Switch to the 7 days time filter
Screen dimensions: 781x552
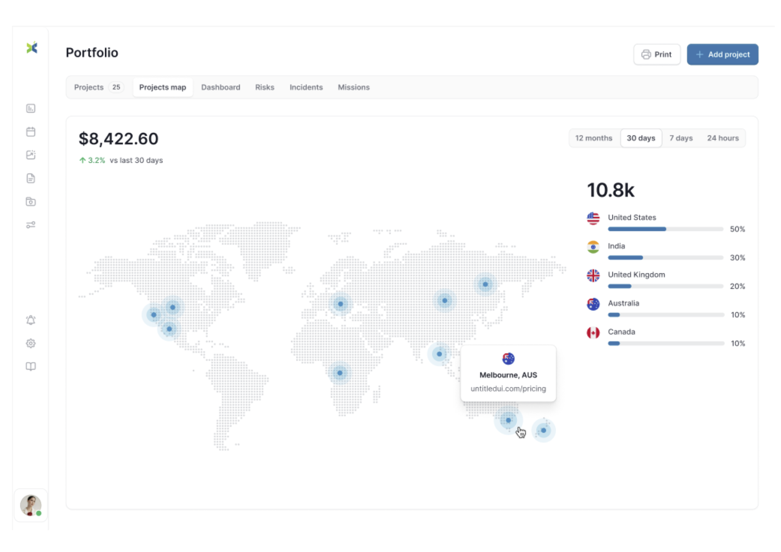tap(681, 138)
